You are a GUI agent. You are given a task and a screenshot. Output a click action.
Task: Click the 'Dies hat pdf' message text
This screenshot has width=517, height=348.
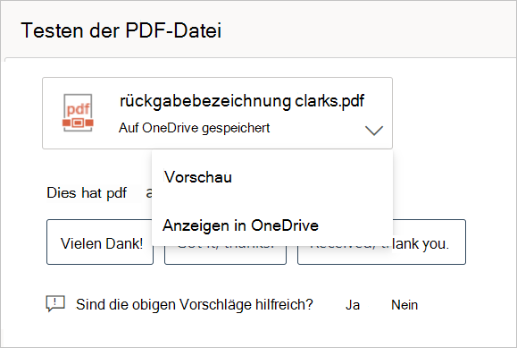pyautogui.click(x=87, y=193)
